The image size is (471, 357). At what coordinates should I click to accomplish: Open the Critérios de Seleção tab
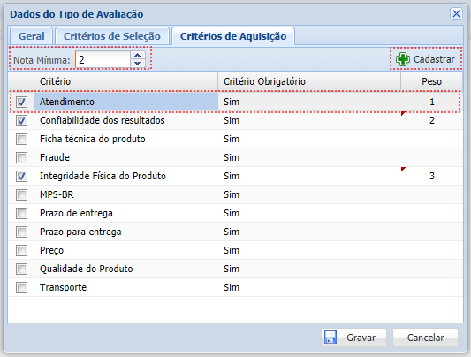coord(112,36)
